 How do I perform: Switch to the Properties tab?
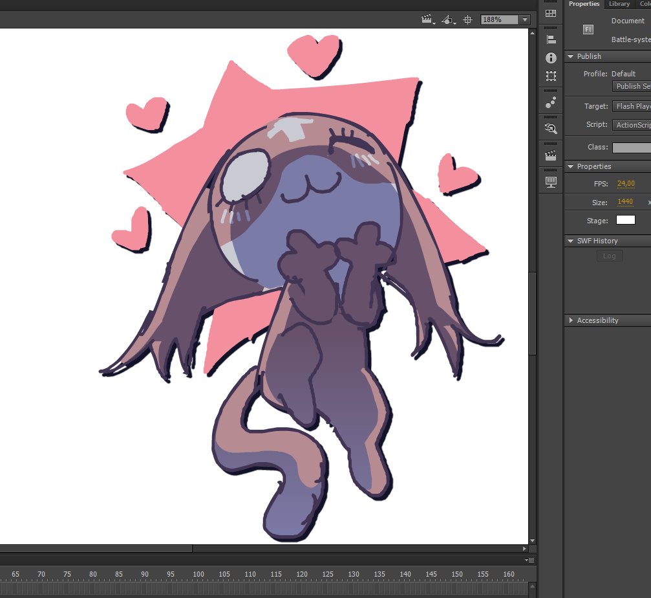(x=584, y=4)
